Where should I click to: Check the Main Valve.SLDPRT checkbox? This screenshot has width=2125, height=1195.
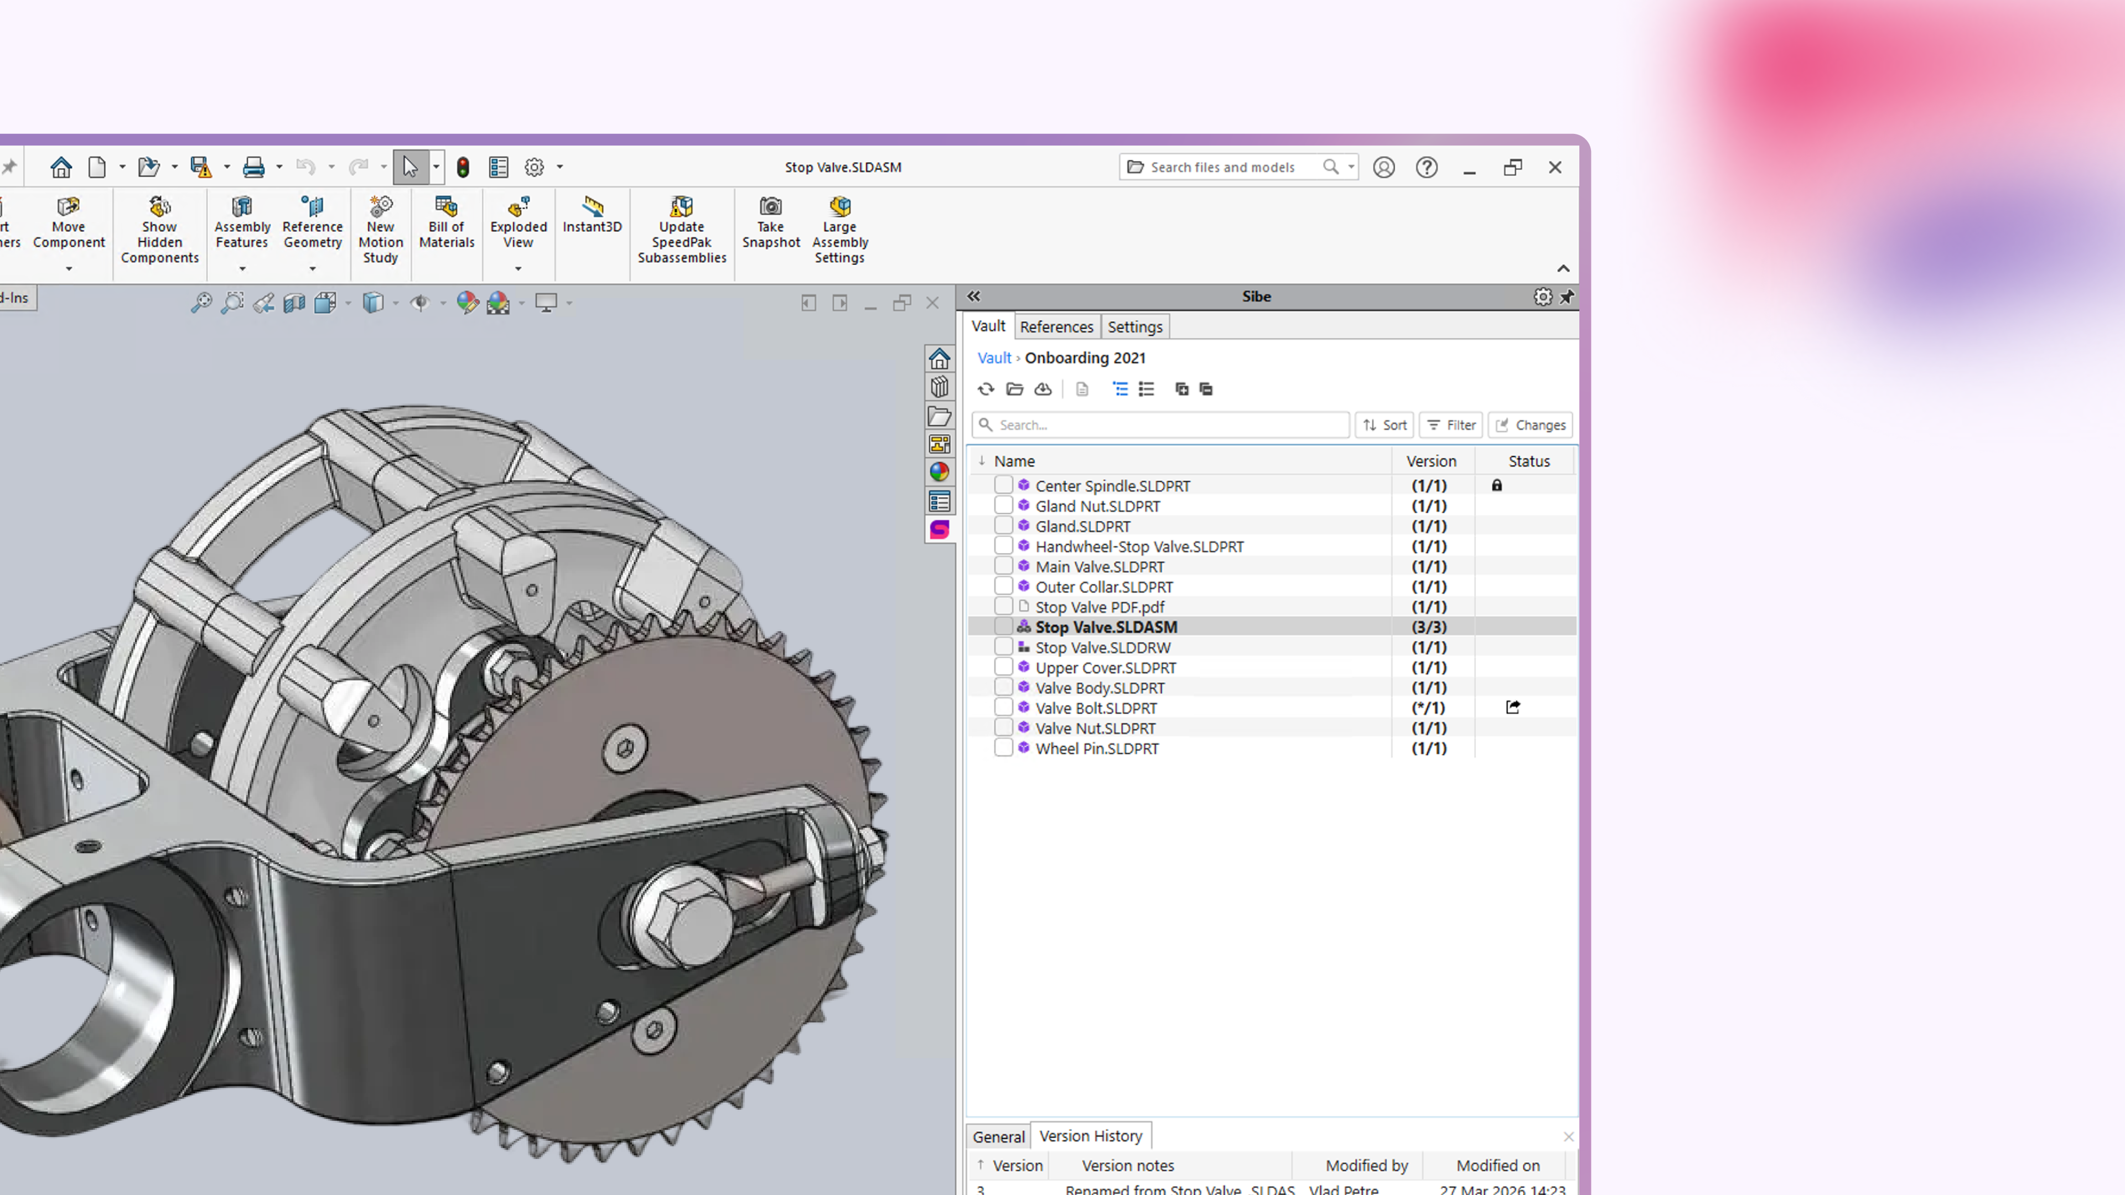(1003, 566)
